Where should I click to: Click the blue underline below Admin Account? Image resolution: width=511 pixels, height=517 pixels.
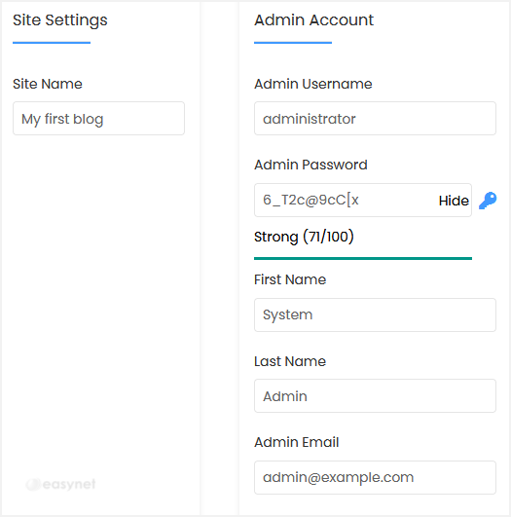coord(293,43)
